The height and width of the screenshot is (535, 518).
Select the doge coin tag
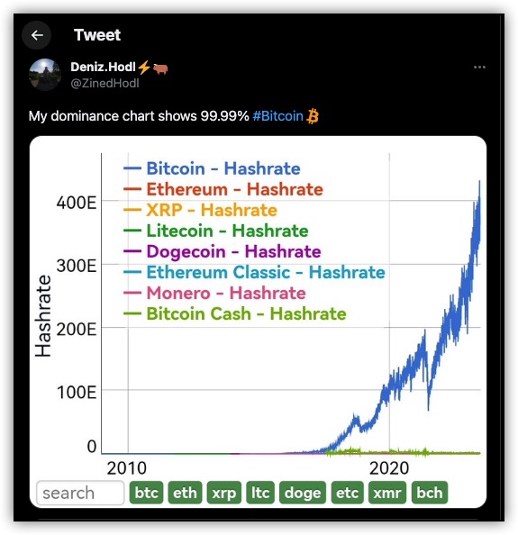point(303,493)
